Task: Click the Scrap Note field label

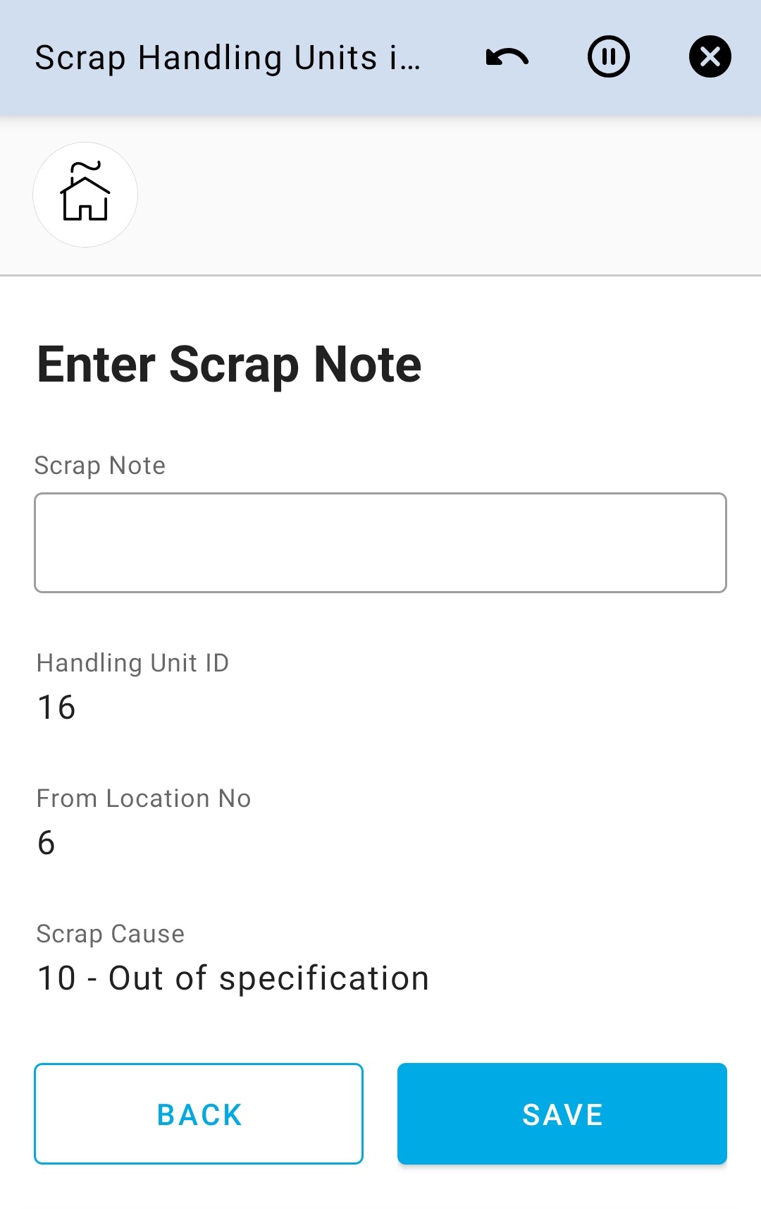Action: tap(100, 466)
